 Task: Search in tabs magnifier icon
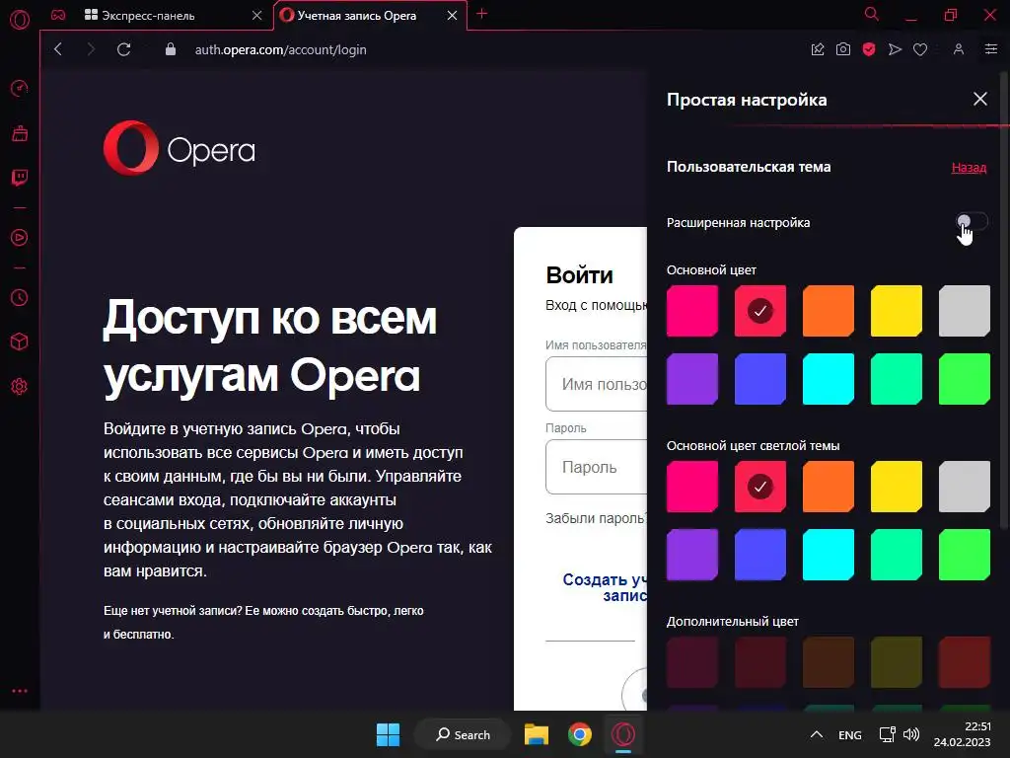click(x=872, y=14)
